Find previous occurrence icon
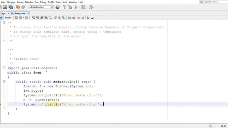Image resolution: width=228 pixels, height=128 pixels. [38, 18]
